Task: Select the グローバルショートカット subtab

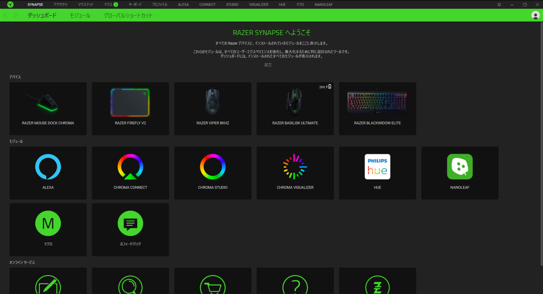Action: pyautogui.click(x=128, y=15)
